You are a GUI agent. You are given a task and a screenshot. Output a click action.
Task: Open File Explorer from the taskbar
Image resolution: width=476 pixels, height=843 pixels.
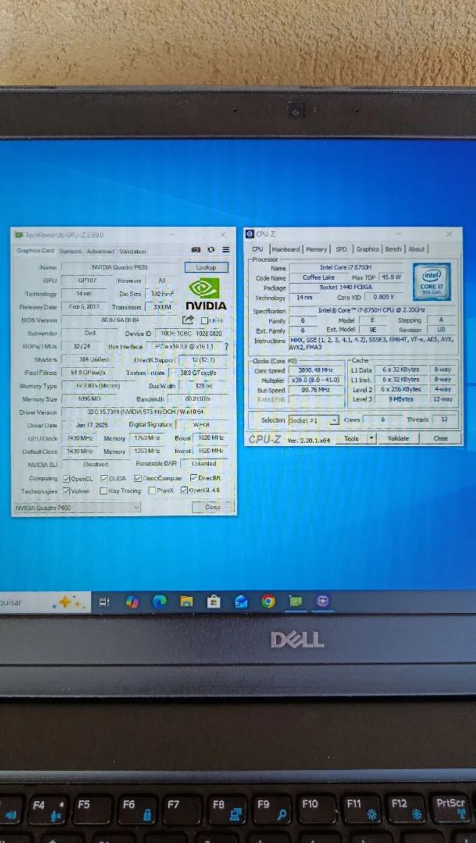(187, 601)
